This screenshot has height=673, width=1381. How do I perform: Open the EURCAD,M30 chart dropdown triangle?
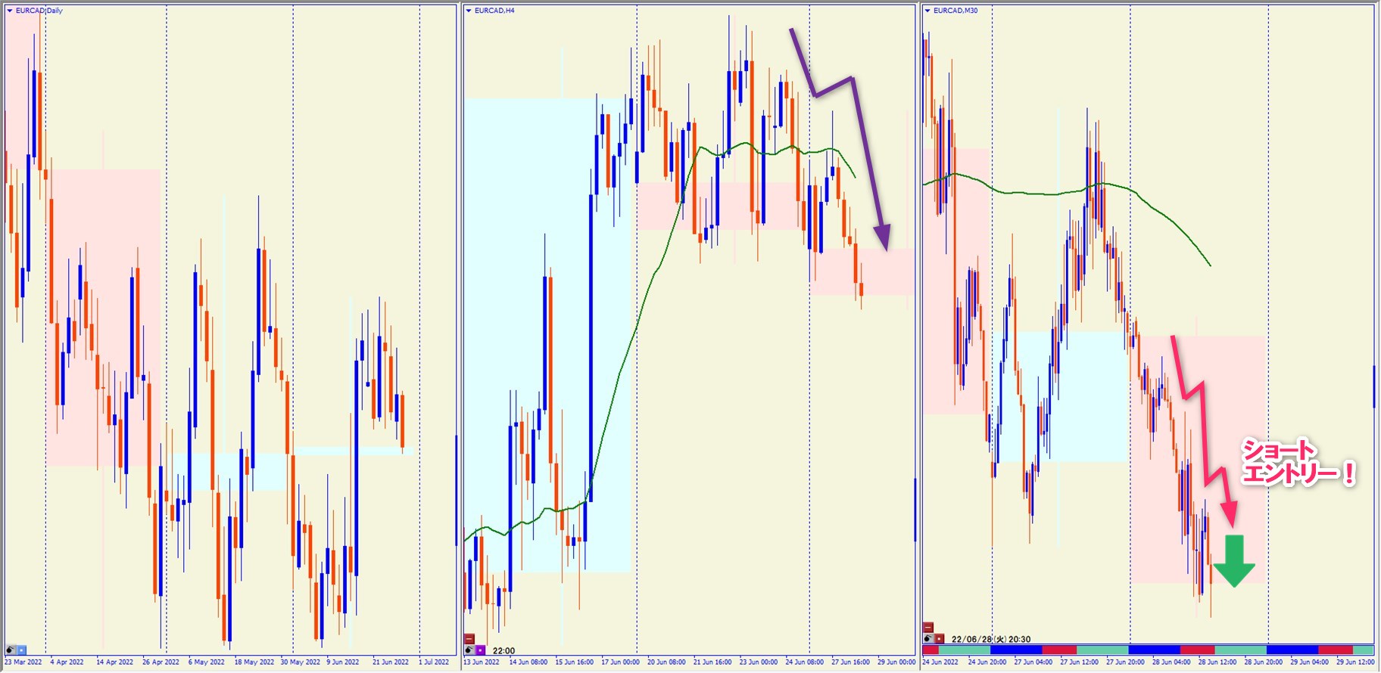click(x=927, y=11)
